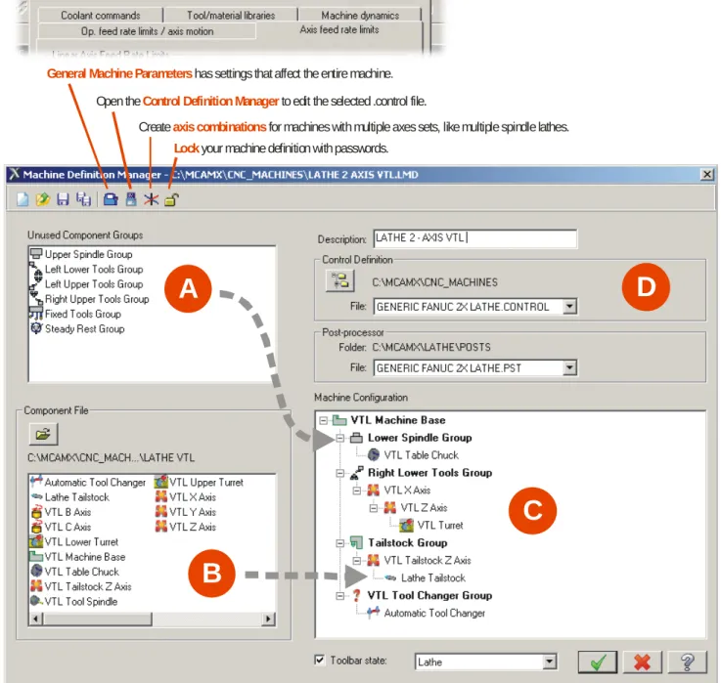The height and width of the screenshot is (683, 721).
Task: Open General Machine Parameters toolbar icon
Action: pyautogui.click(x=111, y=199)
